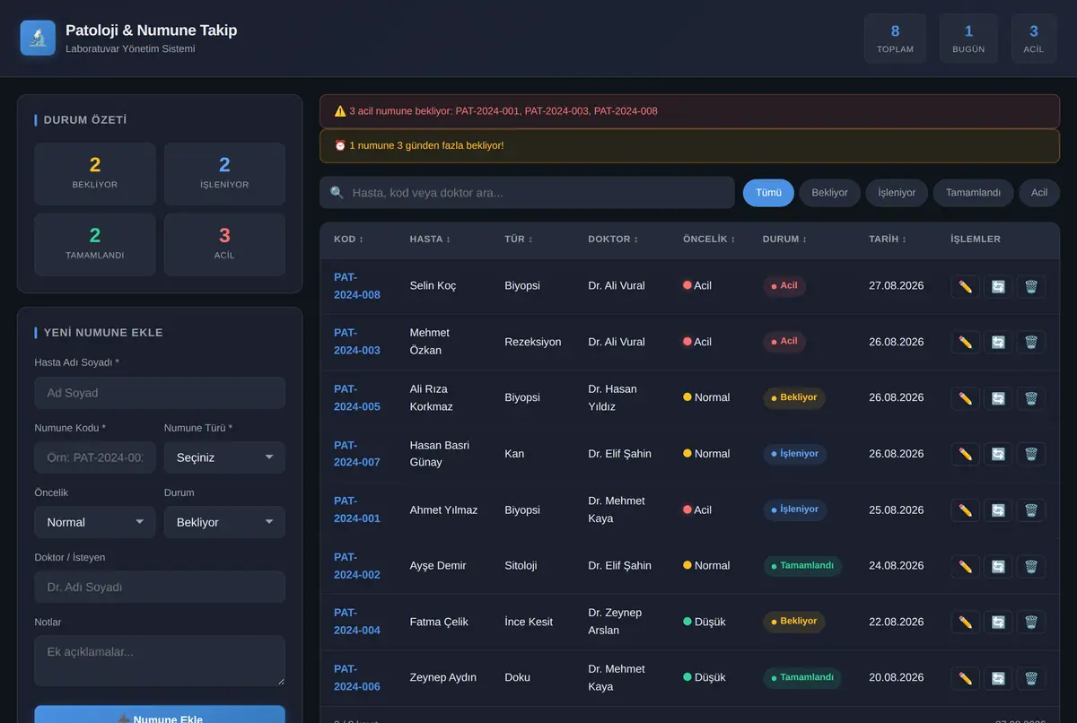Viewport: 1077px width, 723px height.
Task: Filter list by Acil samples
Action: click(1039, 193)
